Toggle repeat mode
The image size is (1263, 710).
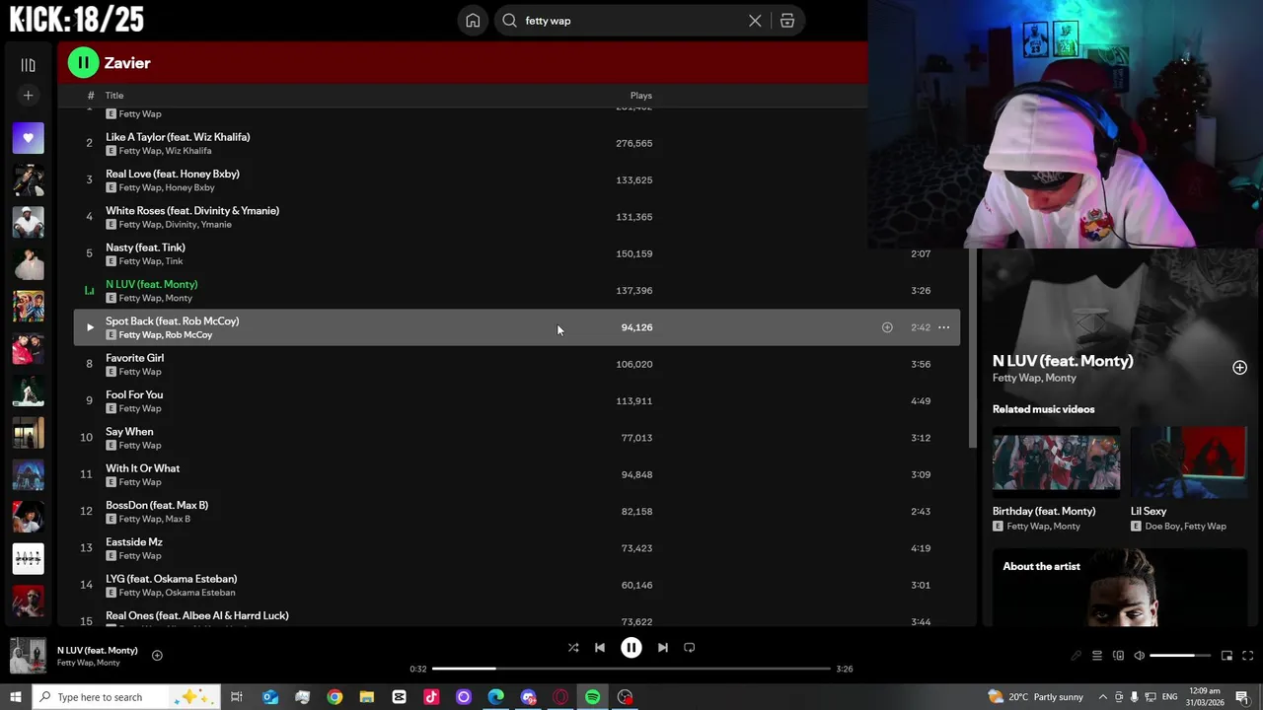tap(690, 648)
